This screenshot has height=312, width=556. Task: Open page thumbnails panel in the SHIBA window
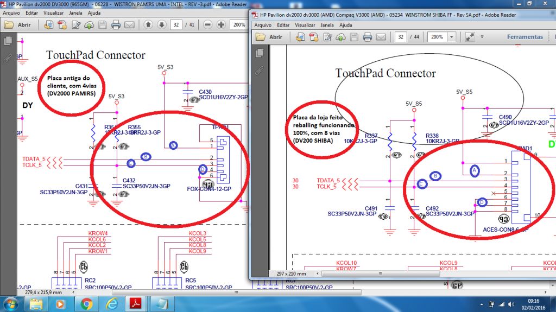[259, 53]
